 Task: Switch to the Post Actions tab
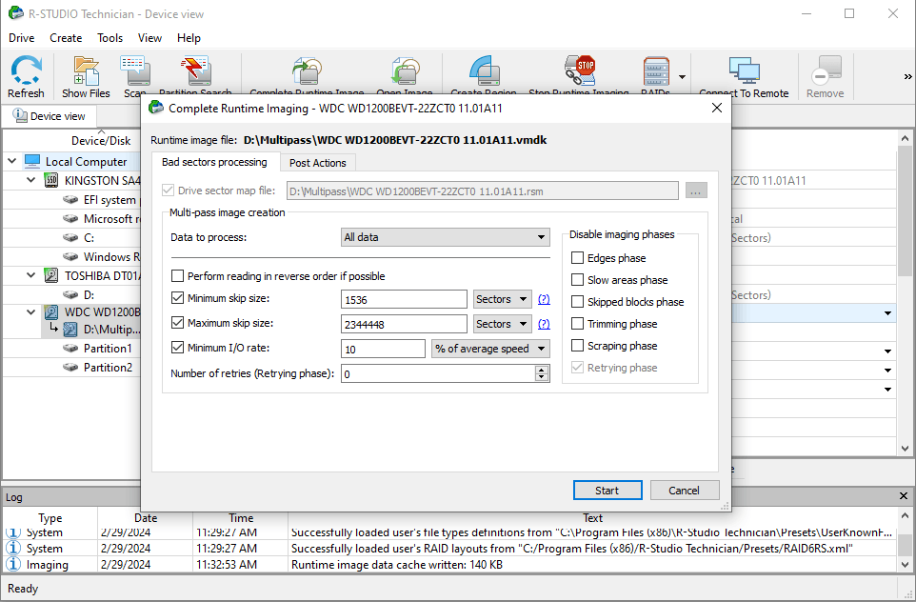point(318,163)
